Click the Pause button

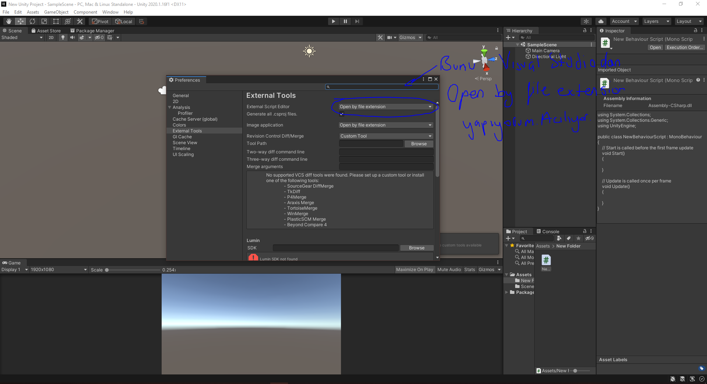[345, 21]
